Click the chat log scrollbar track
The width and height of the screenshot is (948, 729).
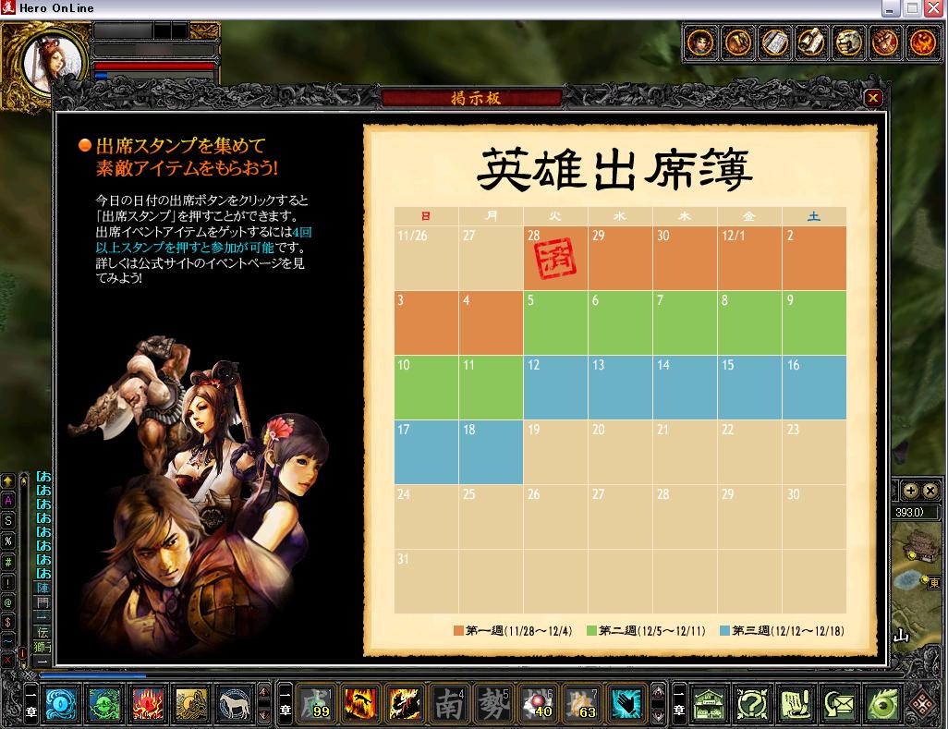coord(23,568)
